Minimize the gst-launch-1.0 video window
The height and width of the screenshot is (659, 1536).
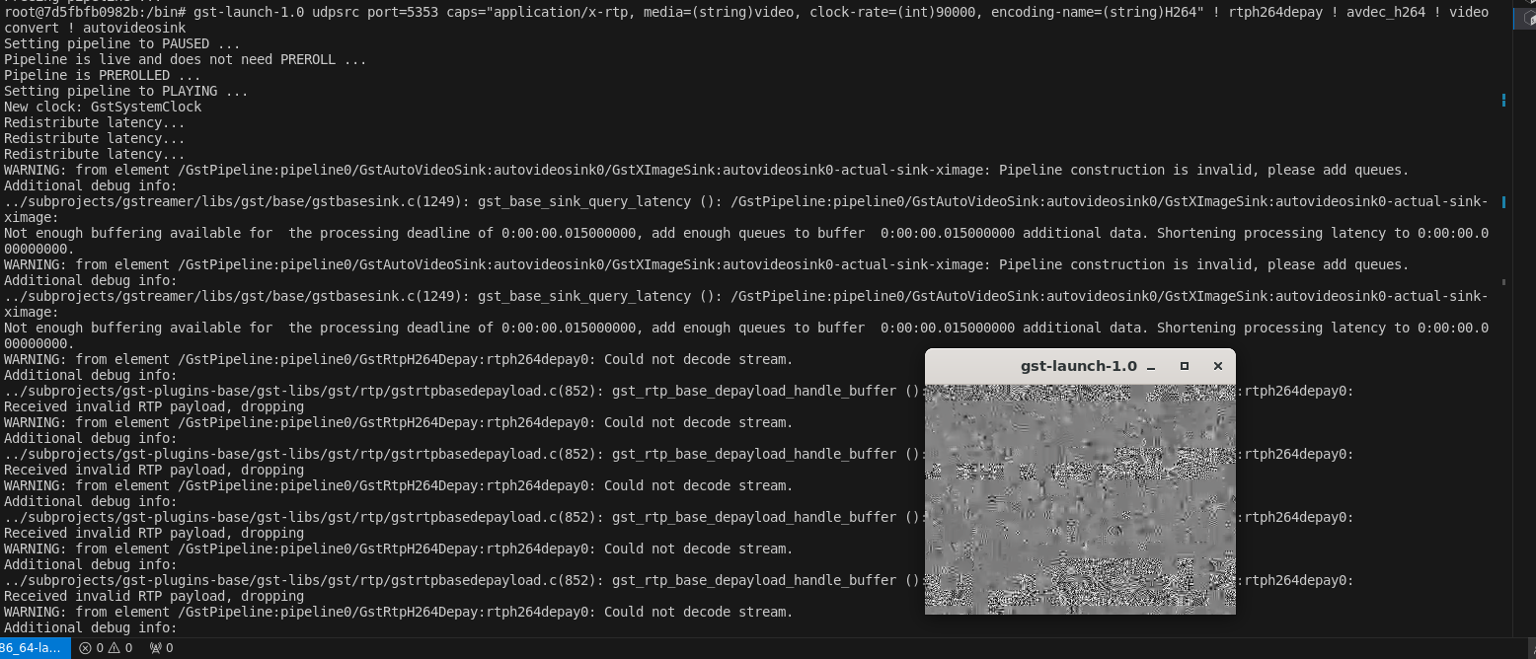[x=1152, y=366]
